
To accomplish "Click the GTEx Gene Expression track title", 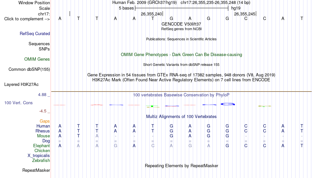I will [x=181, y=75].
